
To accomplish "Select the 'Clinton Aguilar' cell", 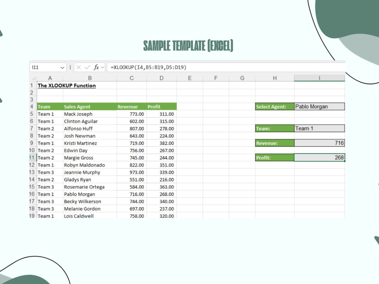I will (90, 121).
